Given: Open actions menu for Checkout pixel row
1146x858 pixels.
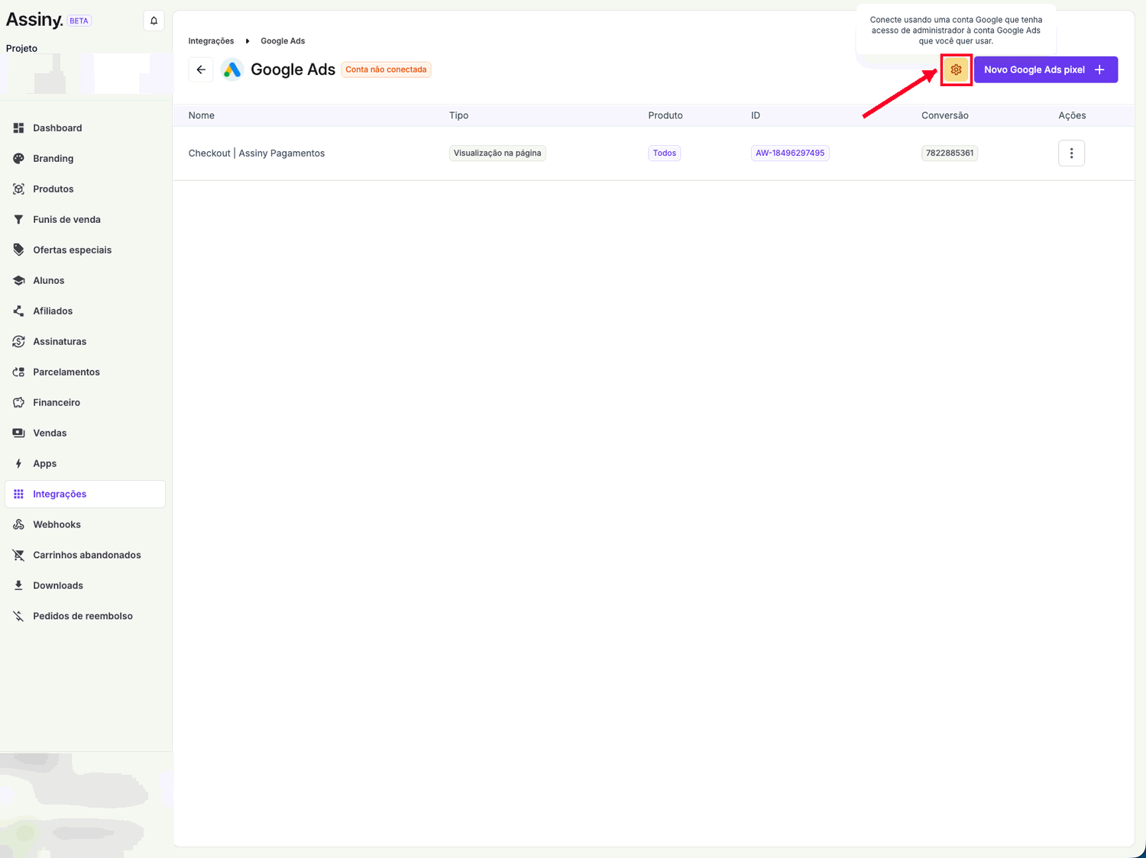Looking at the screenshot, I should tap(1071, 153).
